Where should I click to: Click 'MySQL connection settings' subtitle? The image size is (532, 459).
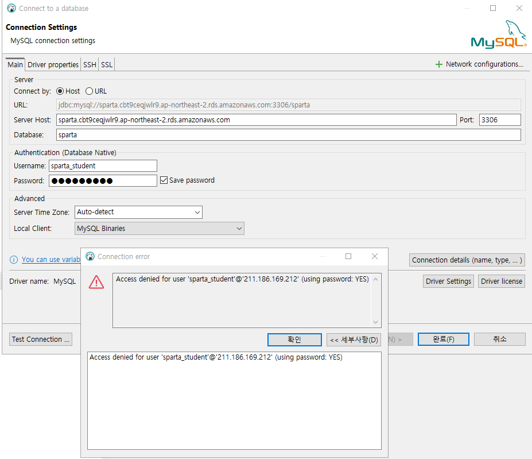(x=53, y=40)
